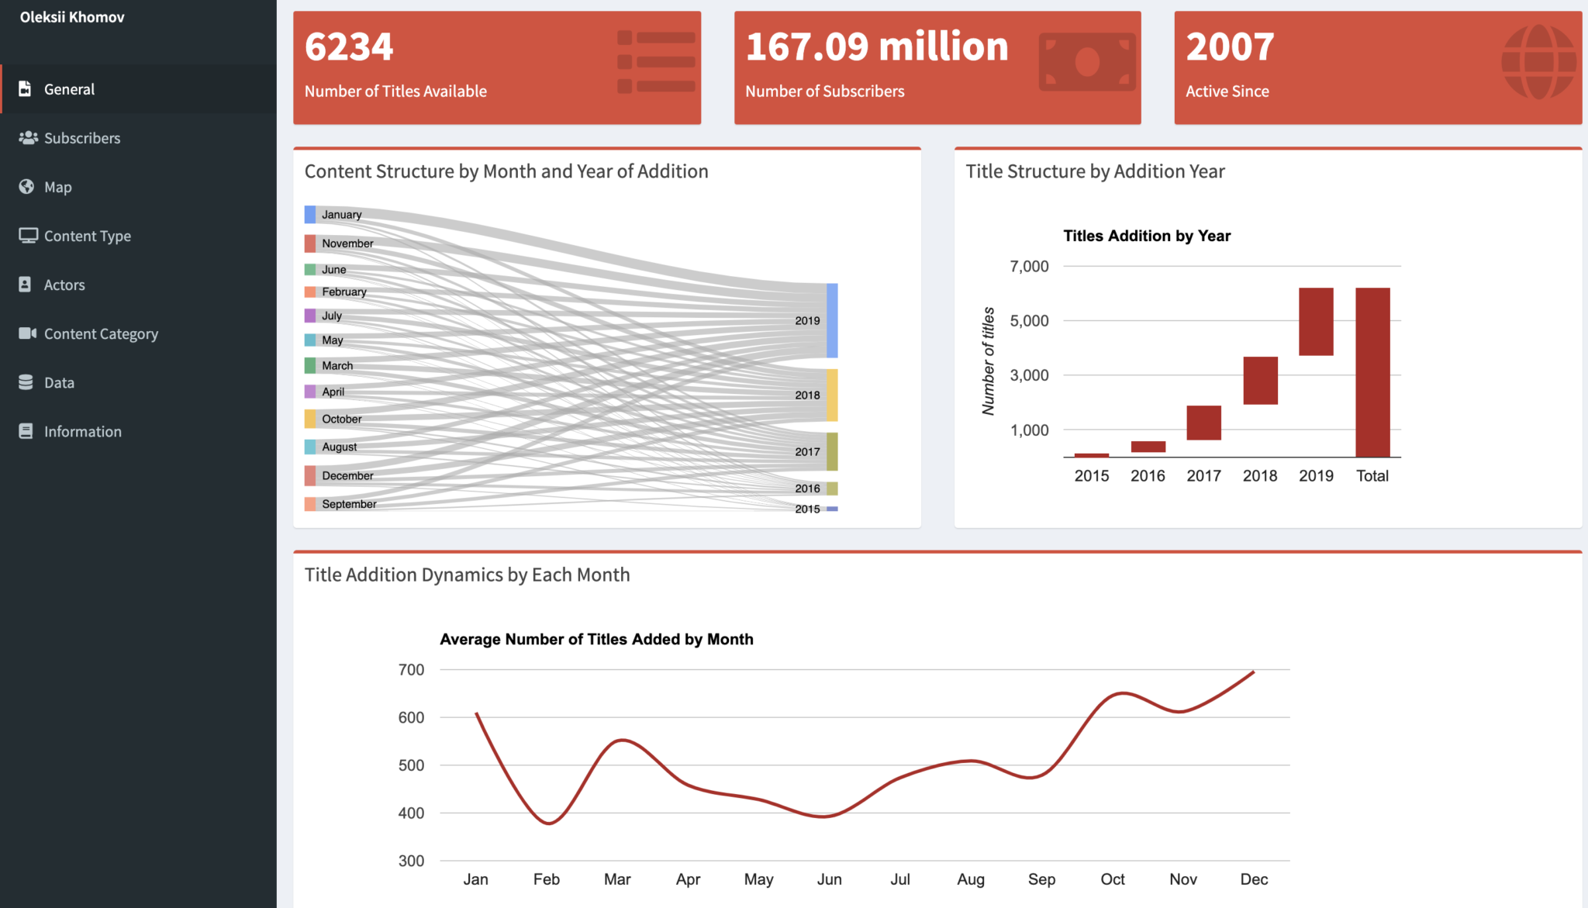
Task: Switch to the Subscribers section
Action: click(x=82, y=137)
